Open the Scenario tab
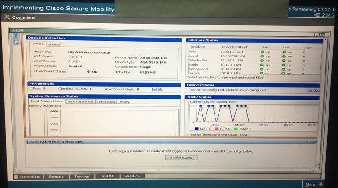This screenshot has width=338, height=188. (x=56, y=177)
